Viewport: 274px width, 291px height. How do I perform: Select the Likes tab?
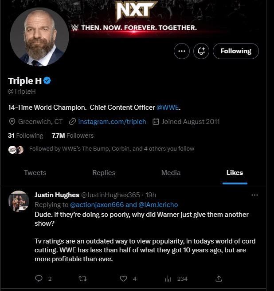click(x=235, y=173)
